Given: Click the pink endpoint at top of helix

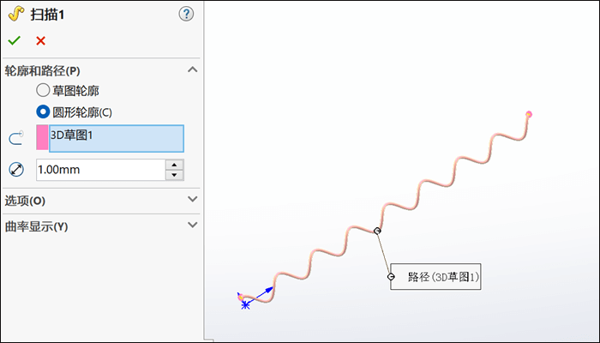Looking at the screenshot, I should pos(529,114).
